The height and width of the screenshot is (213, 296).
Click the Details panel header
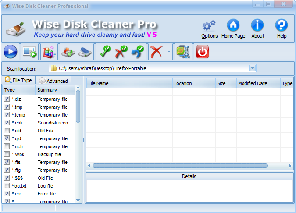coord(189,176)
